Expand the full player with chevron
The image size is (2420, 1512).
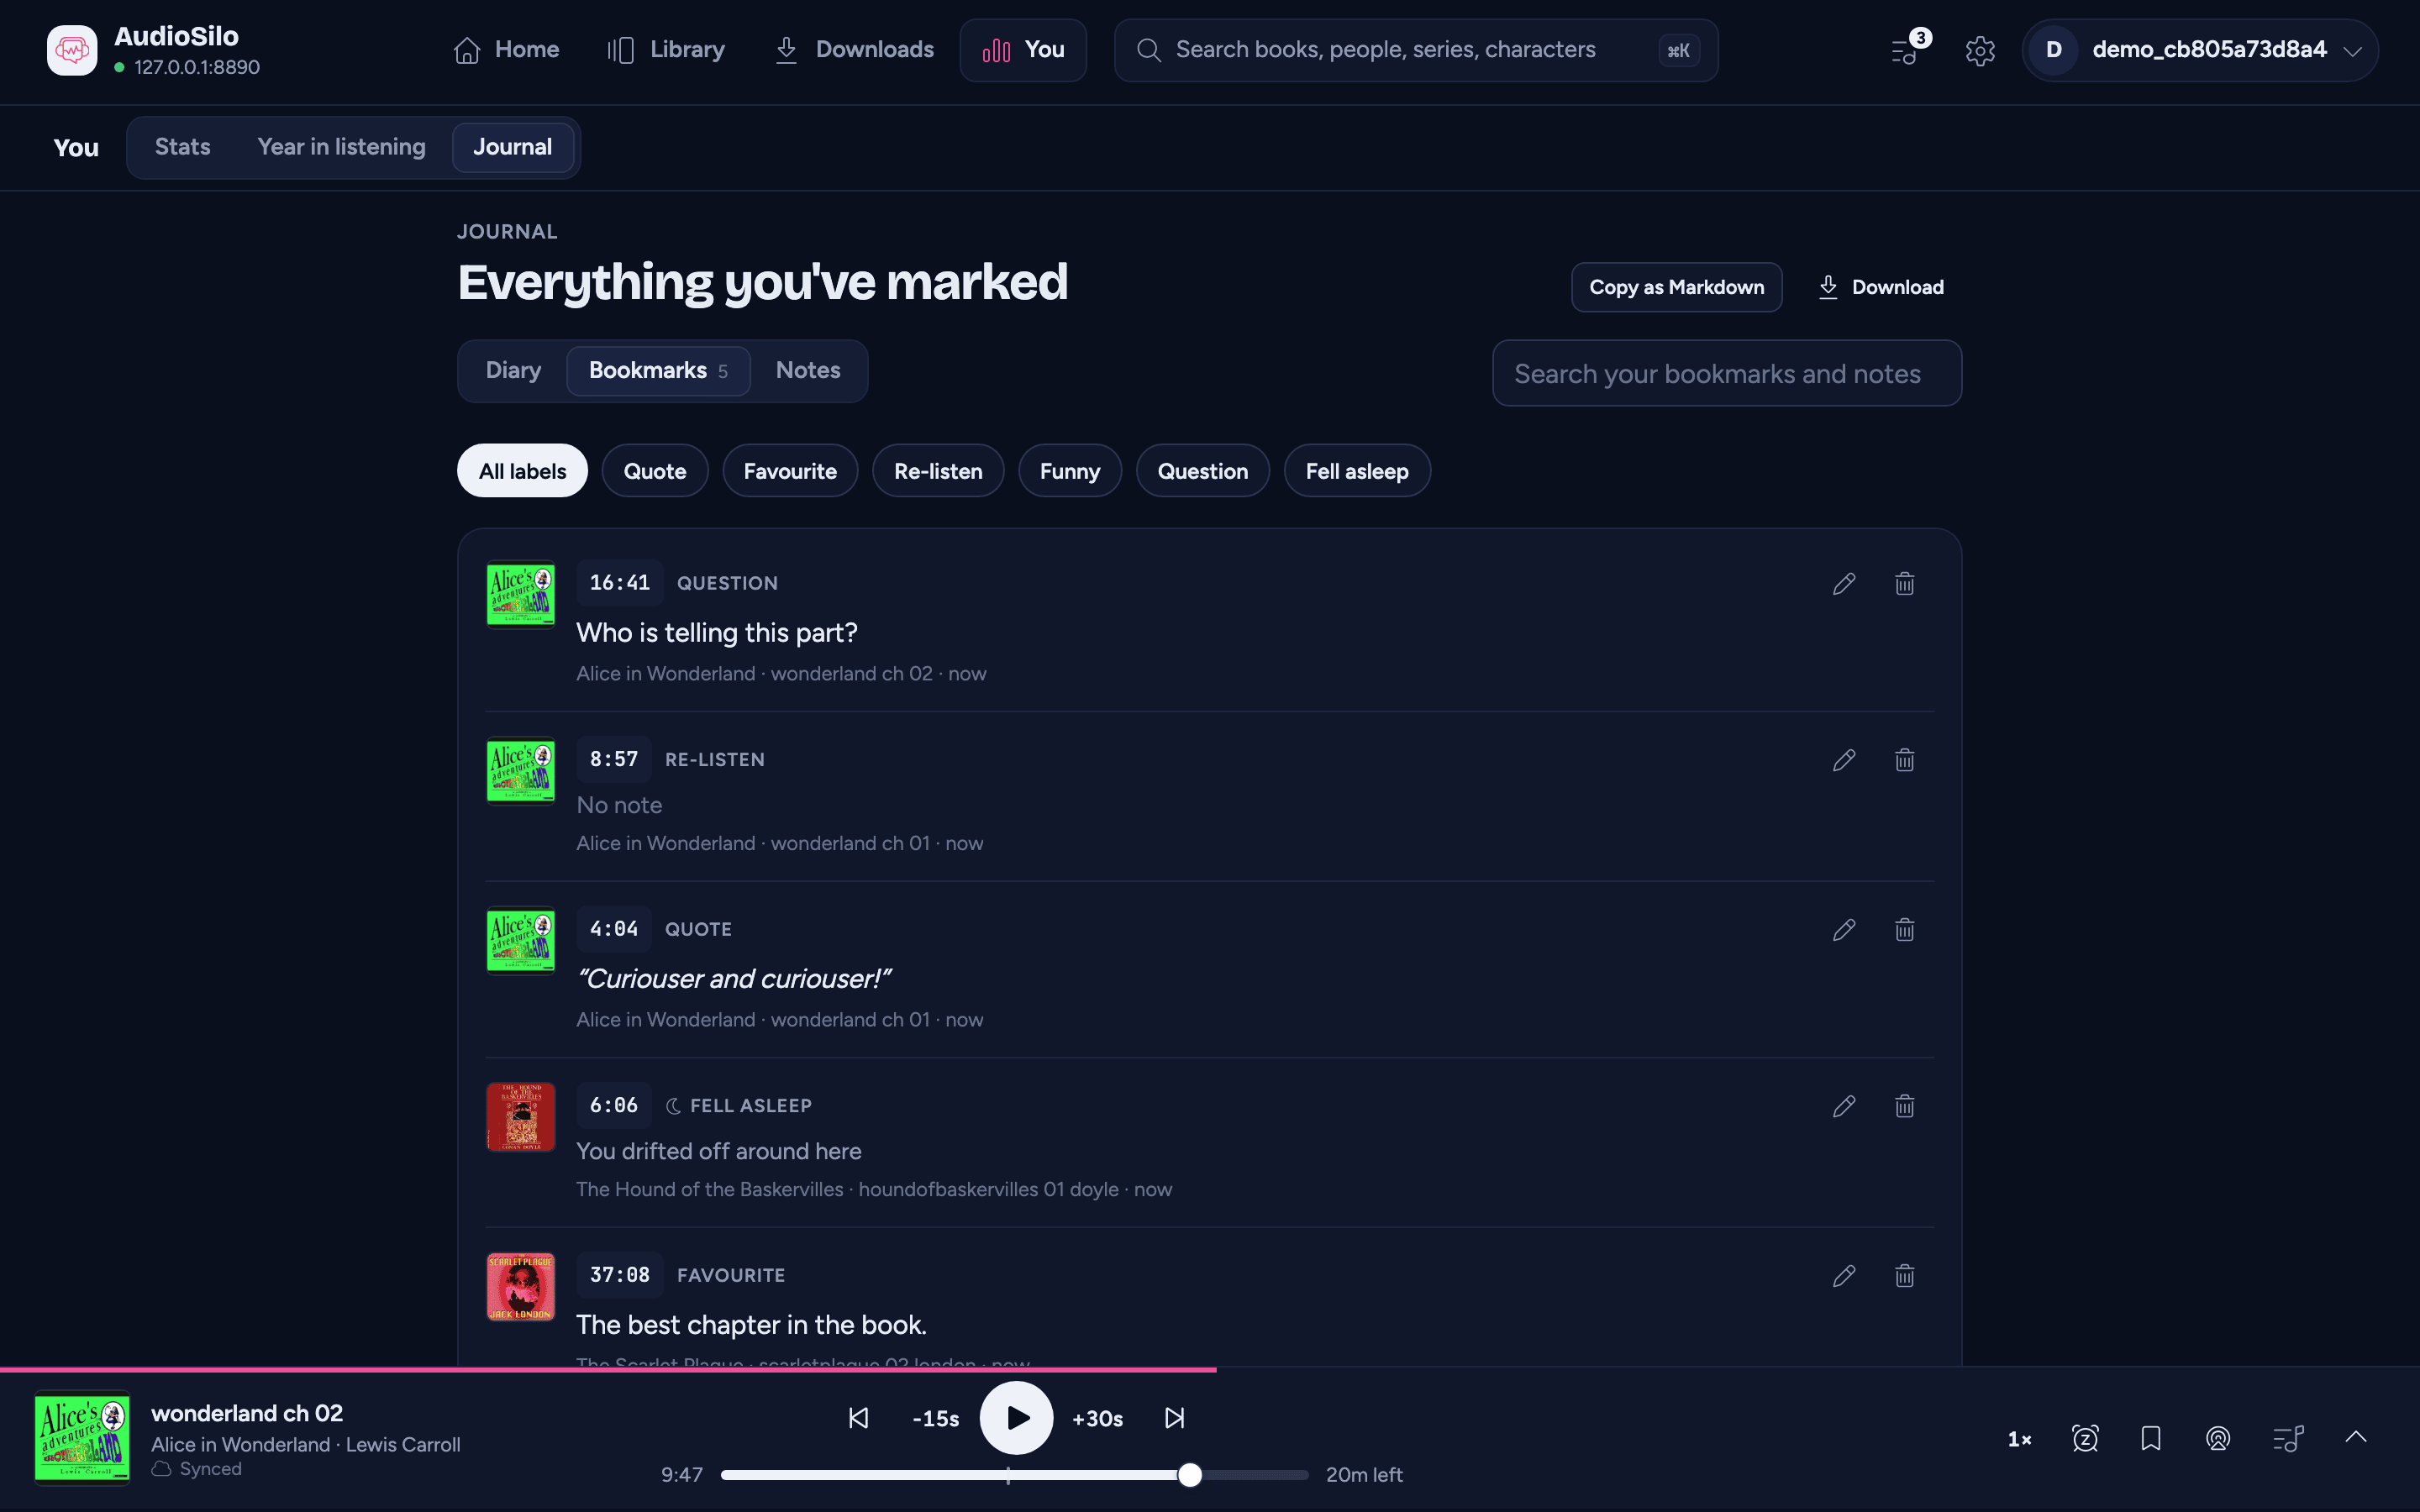point(2356,1437)
